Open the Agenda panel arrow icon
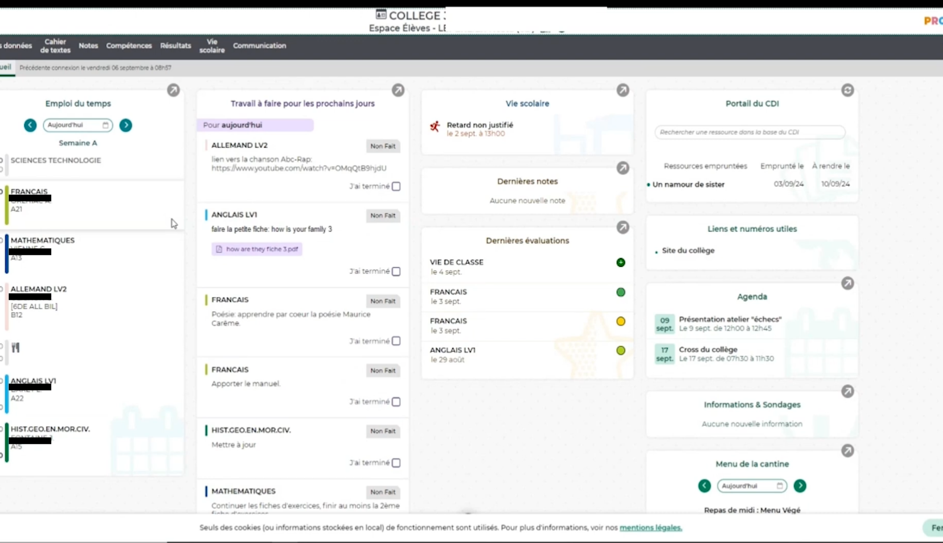The width and height of the screenshot is (943, 543). coord(847,283)
